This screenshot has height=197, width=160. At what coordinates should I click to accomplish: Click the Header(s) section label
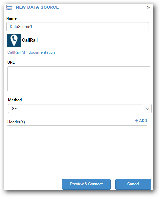click(x=16, y=122)
